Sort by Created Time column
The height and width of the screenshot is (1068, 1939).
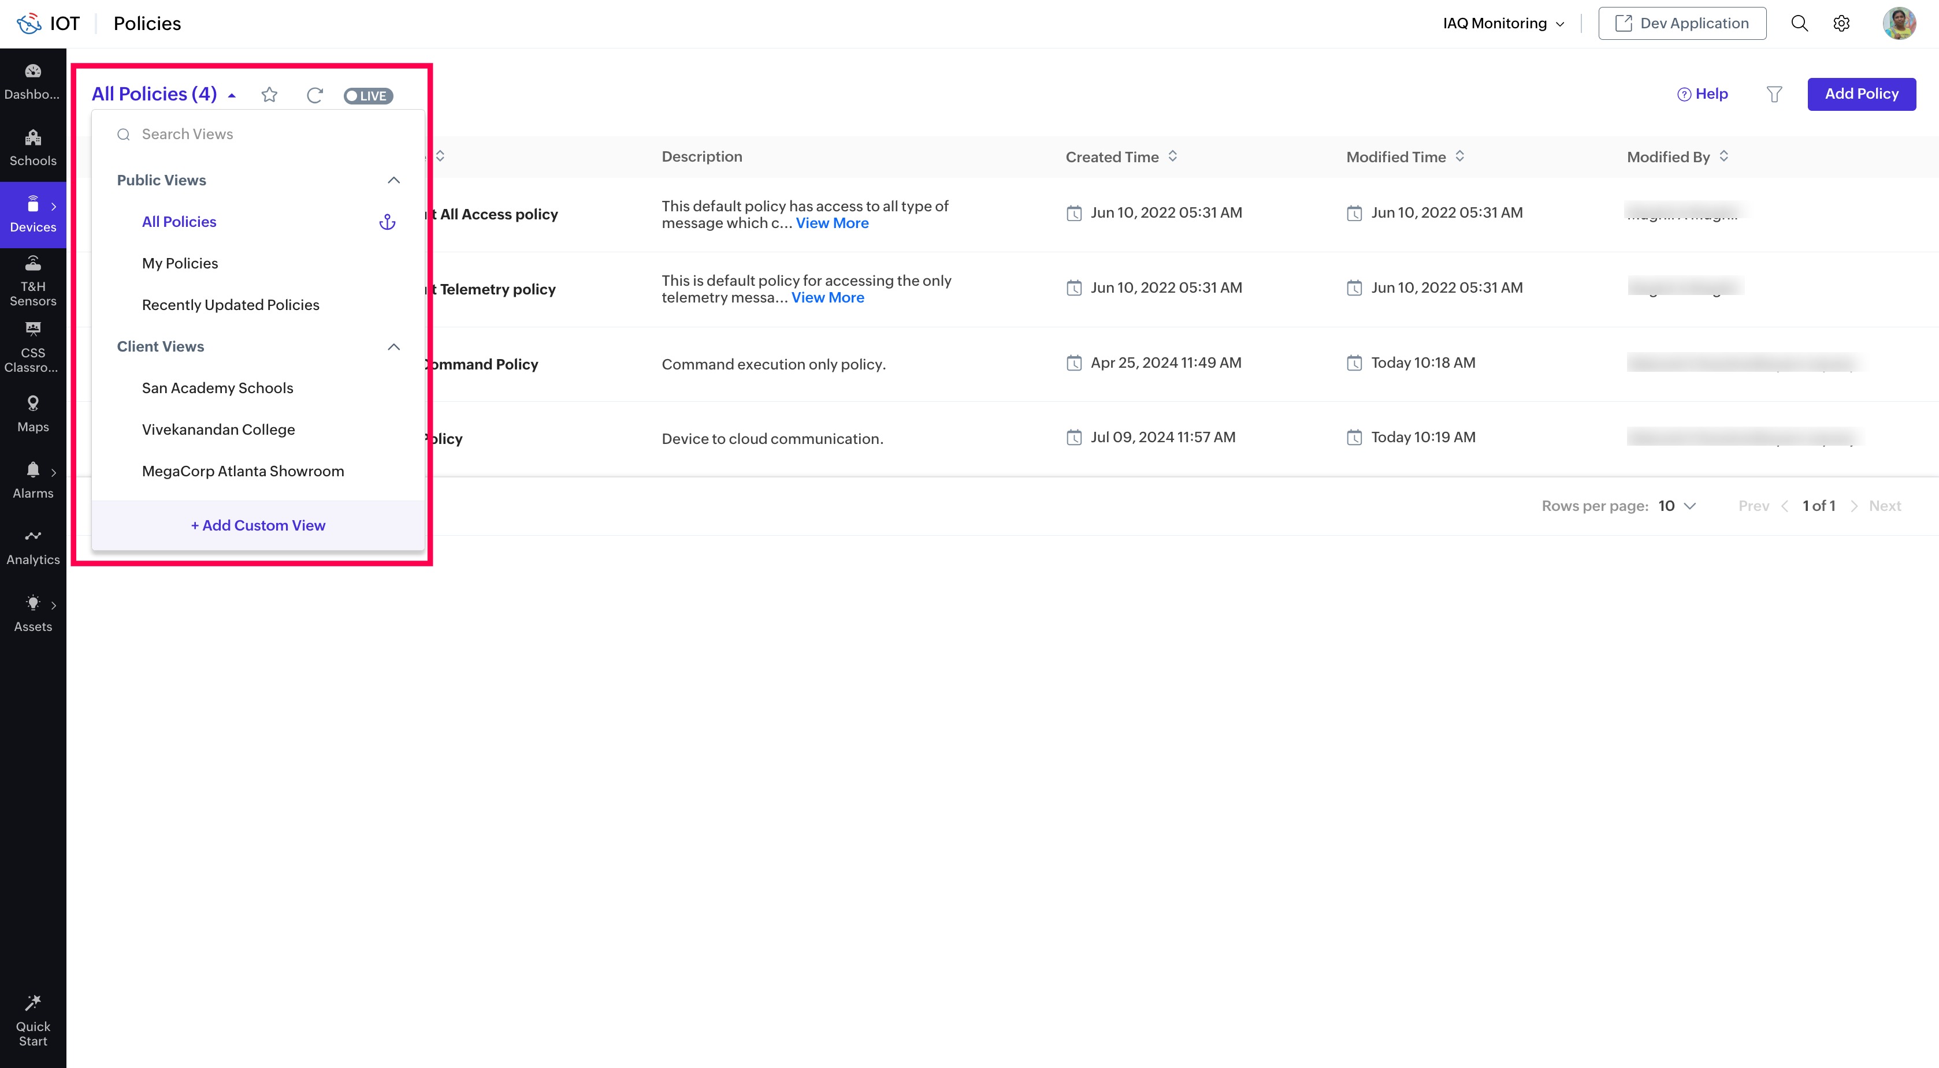click(x=1172, y=156)
